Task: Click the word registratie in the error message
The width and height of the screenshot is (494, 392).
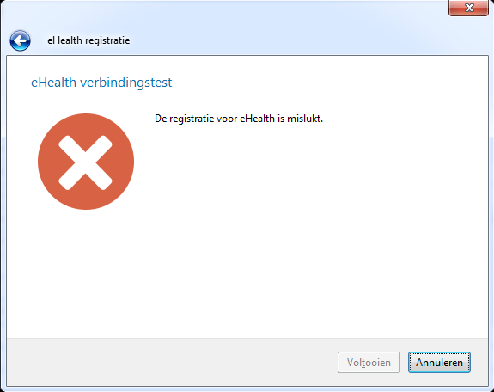Action: pyautogui.click(x=192, y=119)
